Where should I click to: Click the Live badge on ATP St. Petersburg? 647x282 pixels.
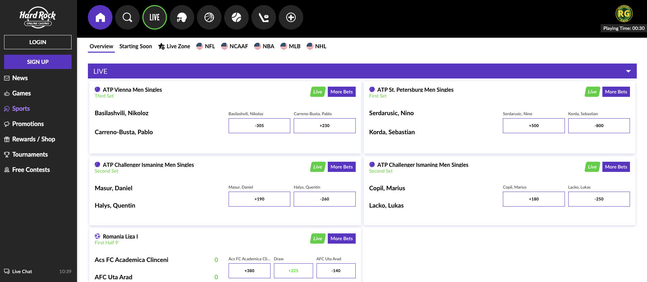pos(592,92)
